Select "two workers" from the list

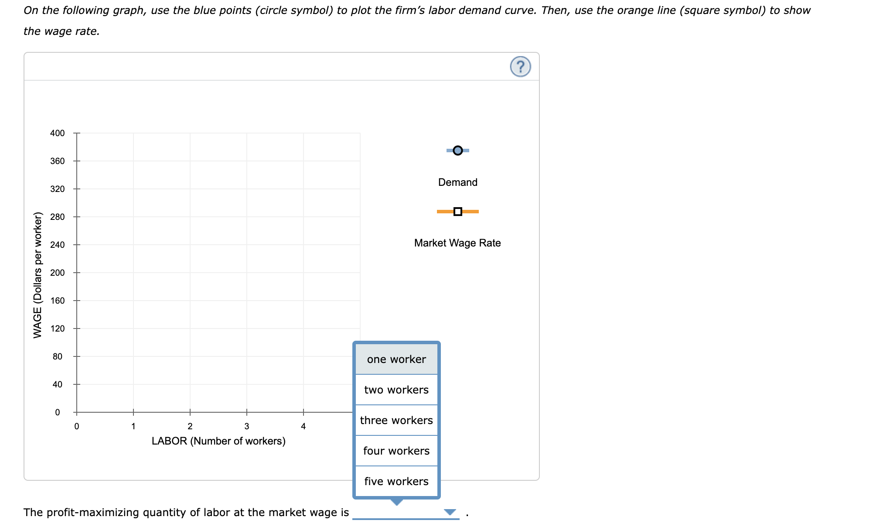[396, 390]
